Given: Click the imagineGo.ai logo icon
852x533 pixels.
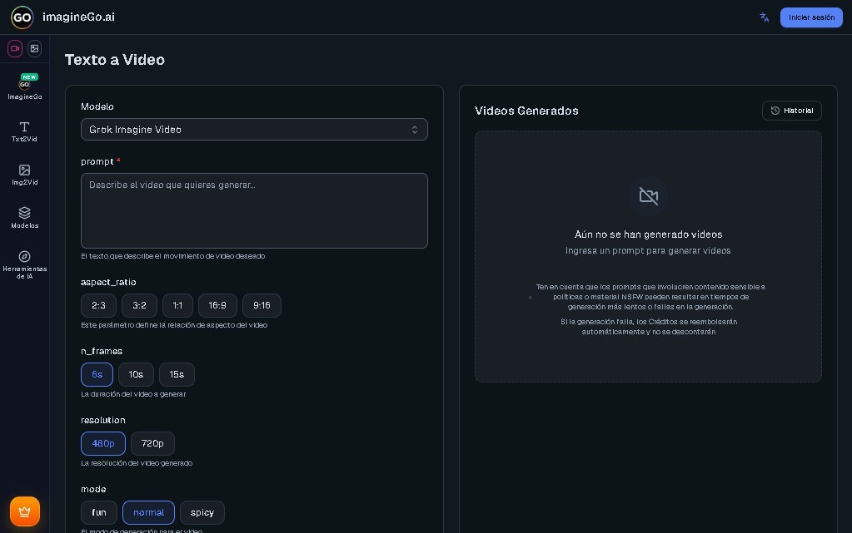Looking at the screenshot, I should (22, 17).
